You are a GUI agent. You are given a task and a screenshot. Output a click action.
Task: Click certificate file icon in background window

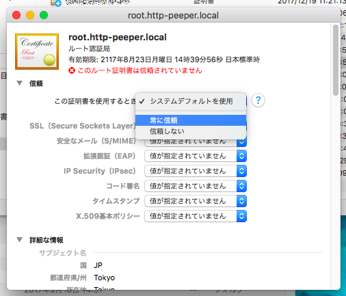pyautogui.click(x=56, y=3)
